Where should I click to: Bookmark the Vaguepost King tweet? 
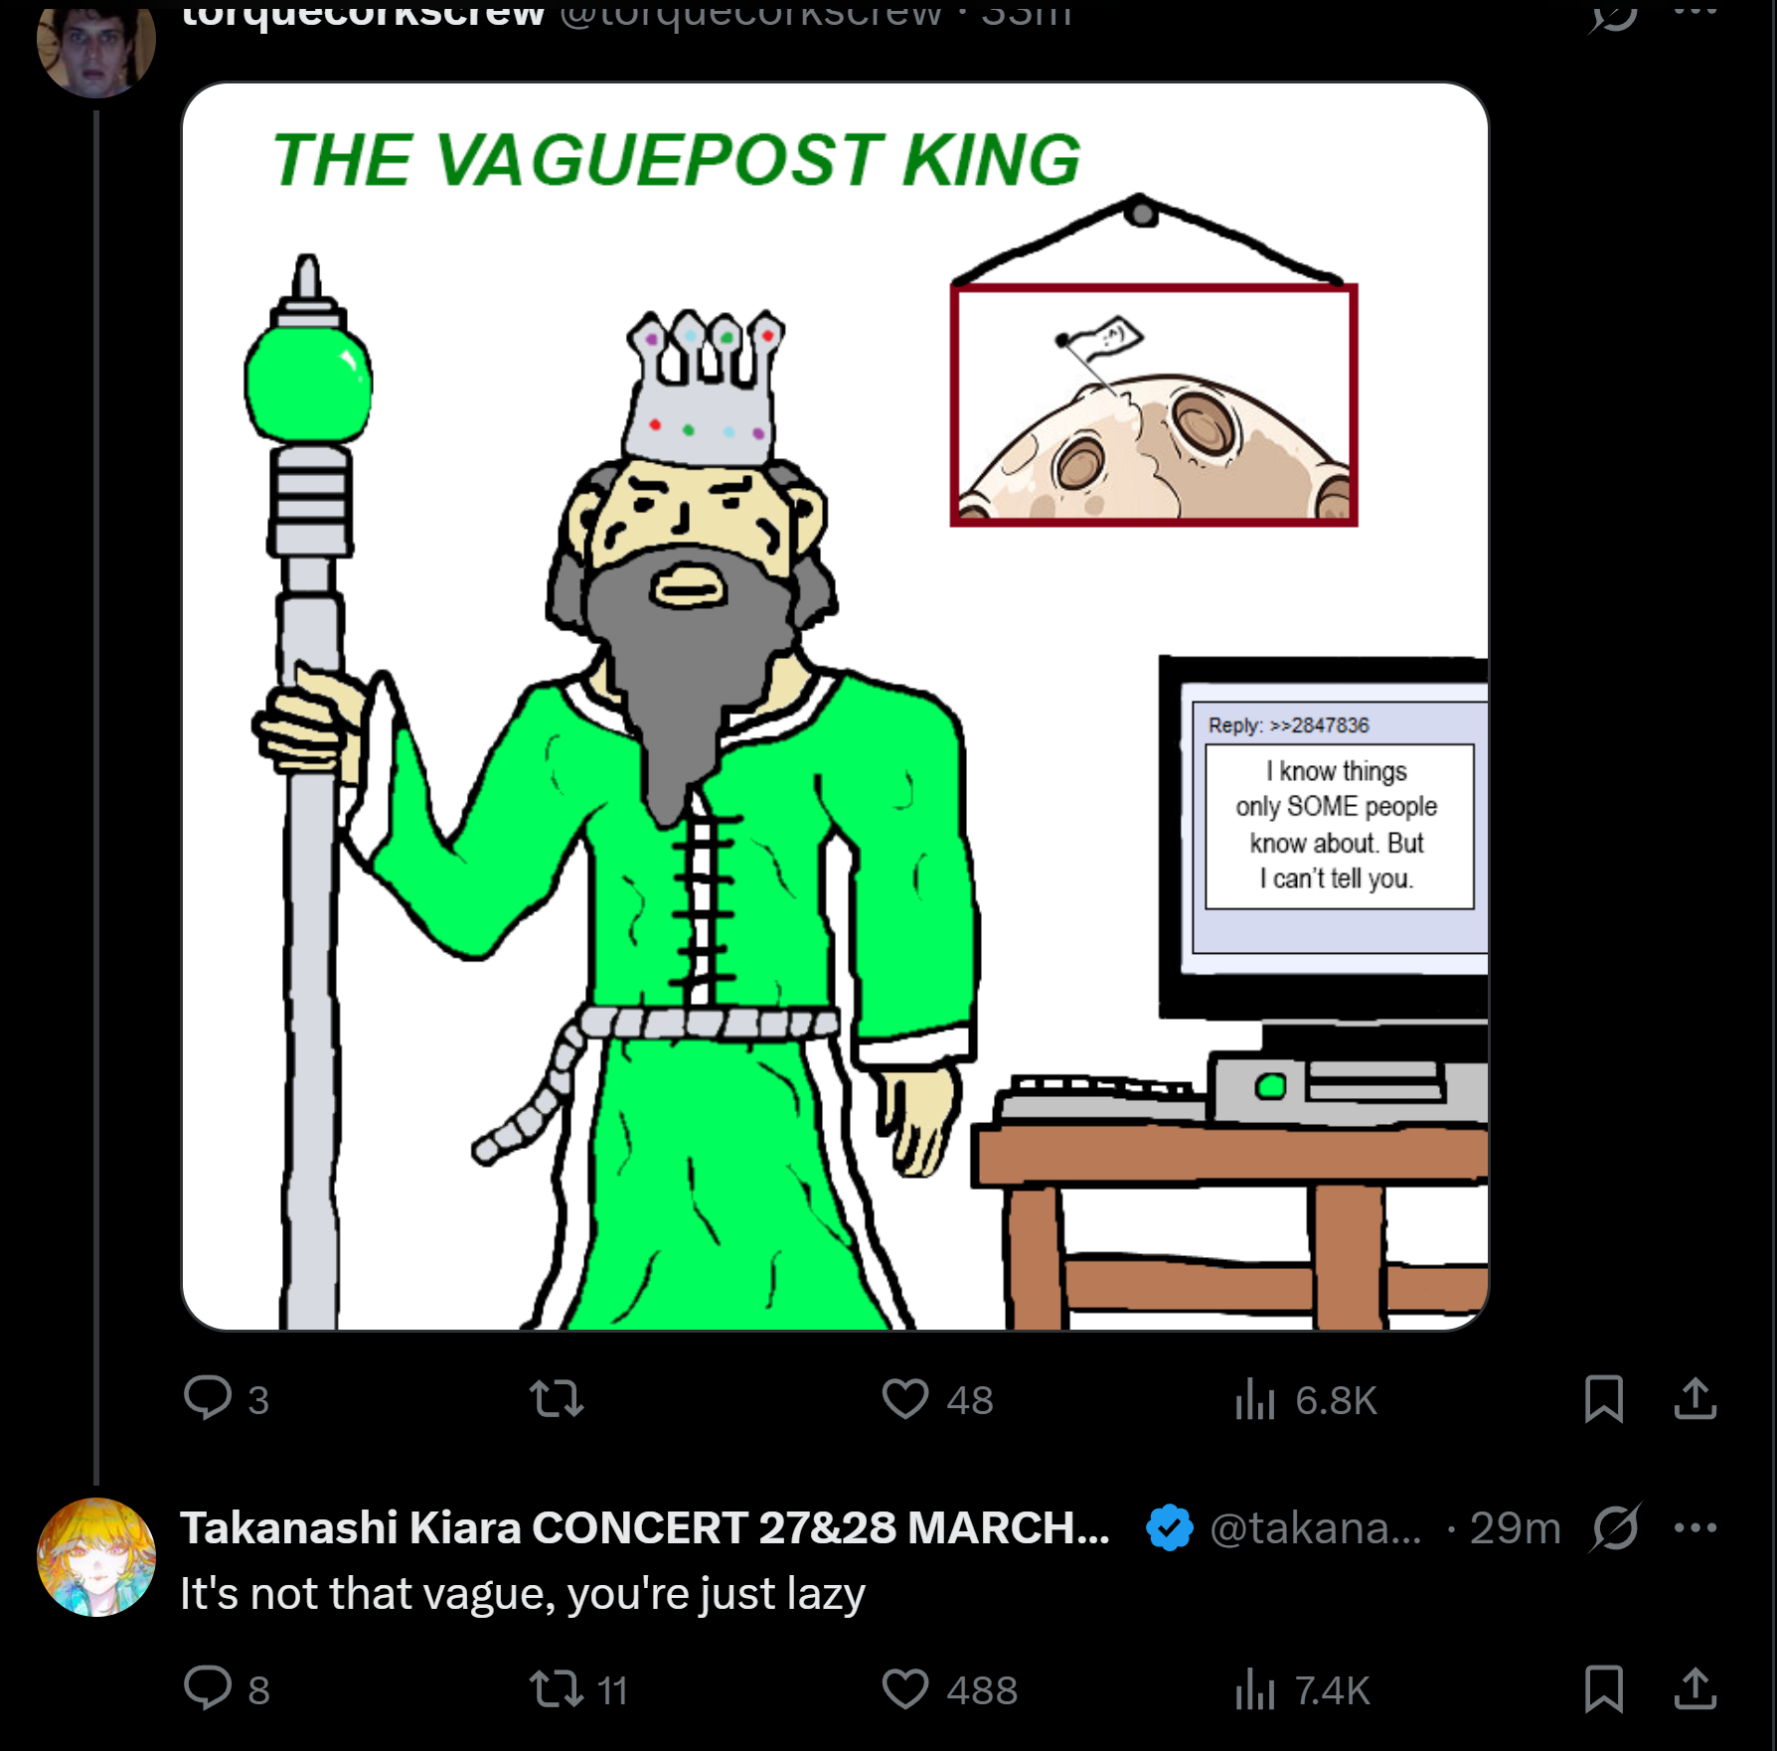(x=1604, y=1399)
